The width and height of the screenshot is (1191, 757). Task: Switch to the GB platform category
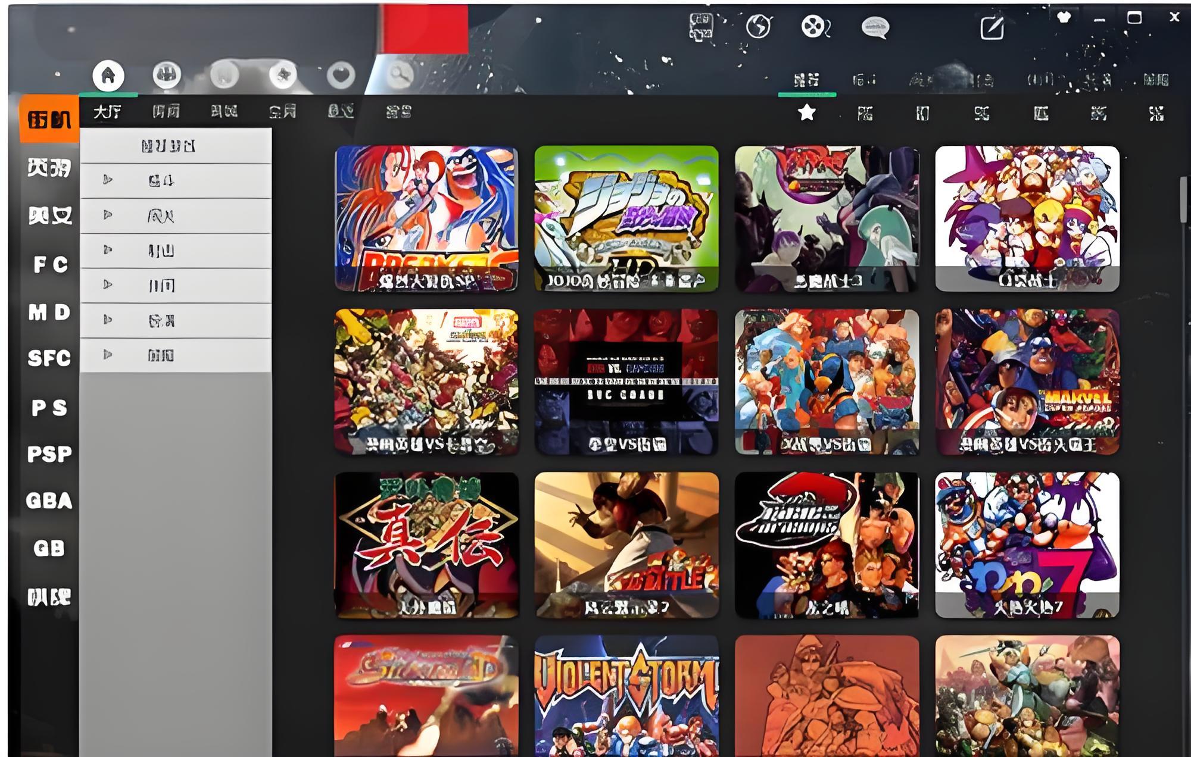click(x=49, y=548)
